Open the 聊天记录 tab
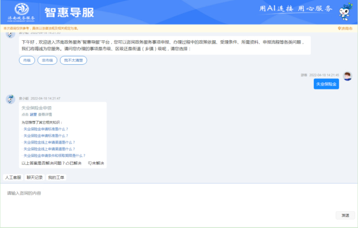Screen dimensions: 358x228 (x=35, y=177)
